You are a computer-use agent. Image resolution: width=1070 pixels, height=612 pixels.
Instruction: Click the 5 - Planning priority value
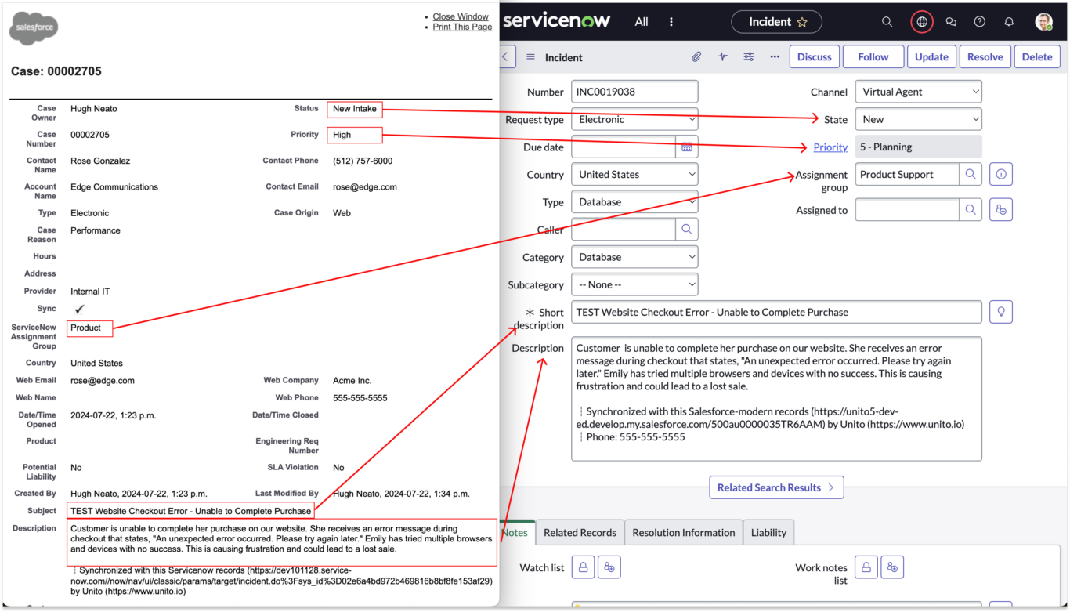point(918,147)
